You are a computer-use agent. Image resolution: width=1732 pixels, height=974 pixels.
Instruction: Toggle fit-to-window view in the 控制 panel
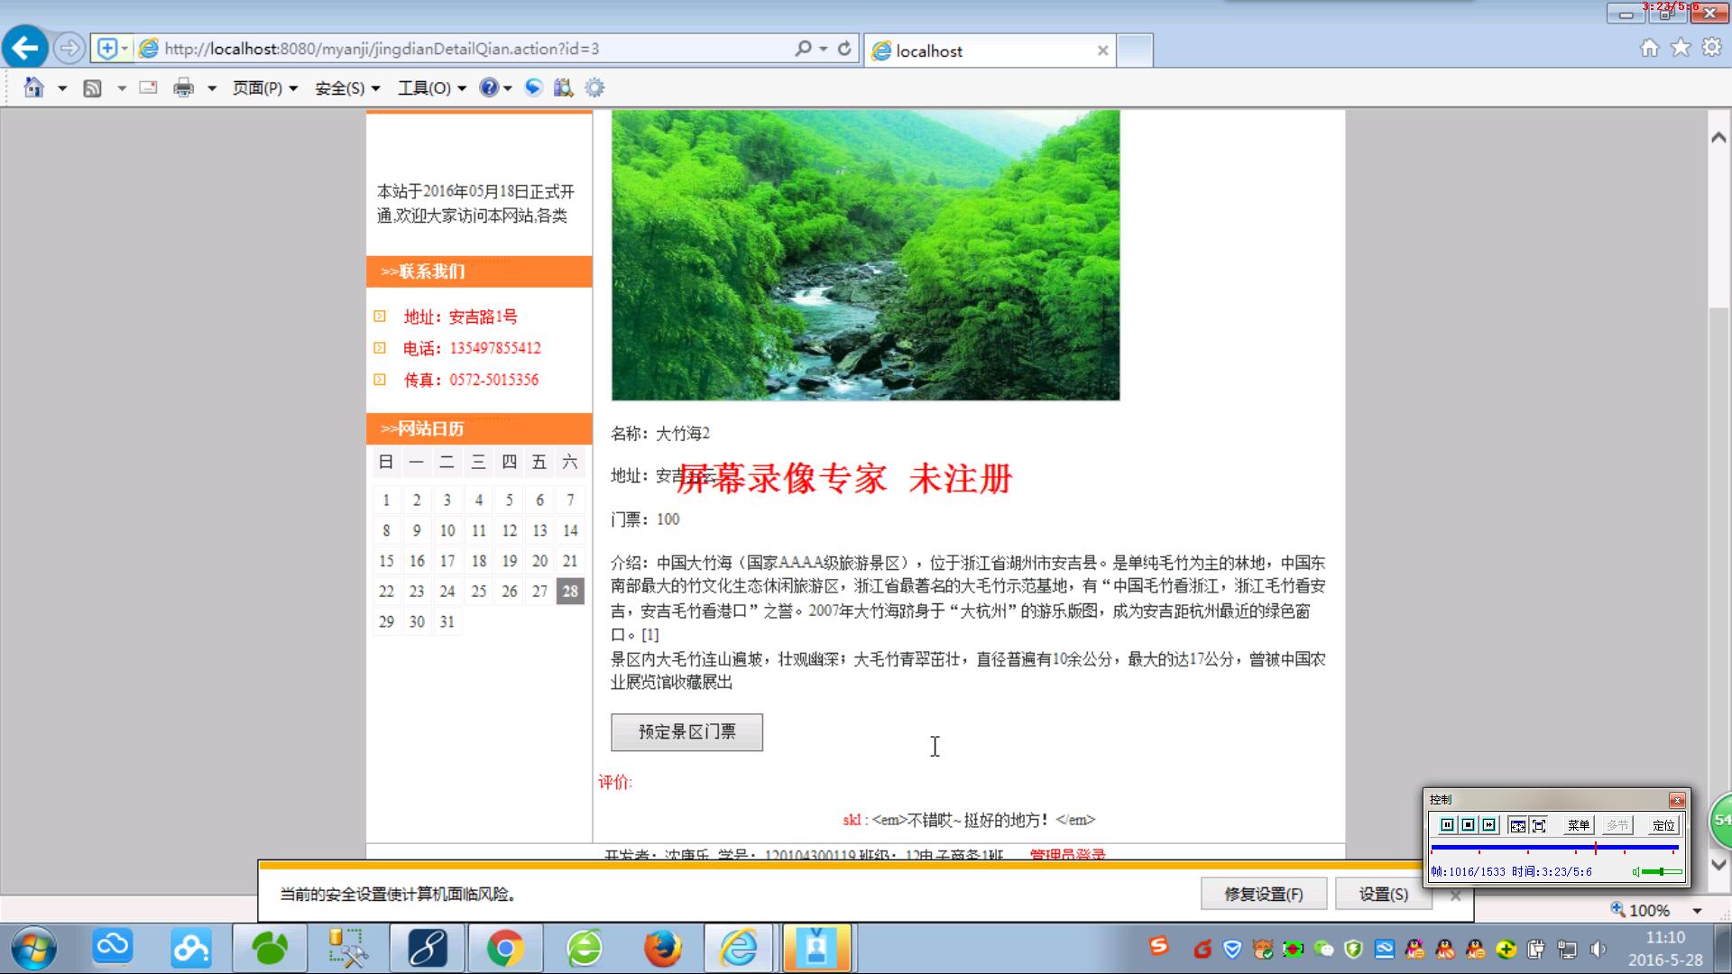(x=1517, y=825)
